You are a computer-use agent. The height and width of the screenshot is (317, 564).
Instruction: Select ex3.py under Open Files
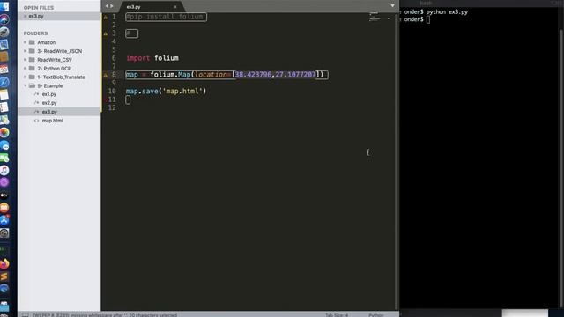click(x=59, y=16)
